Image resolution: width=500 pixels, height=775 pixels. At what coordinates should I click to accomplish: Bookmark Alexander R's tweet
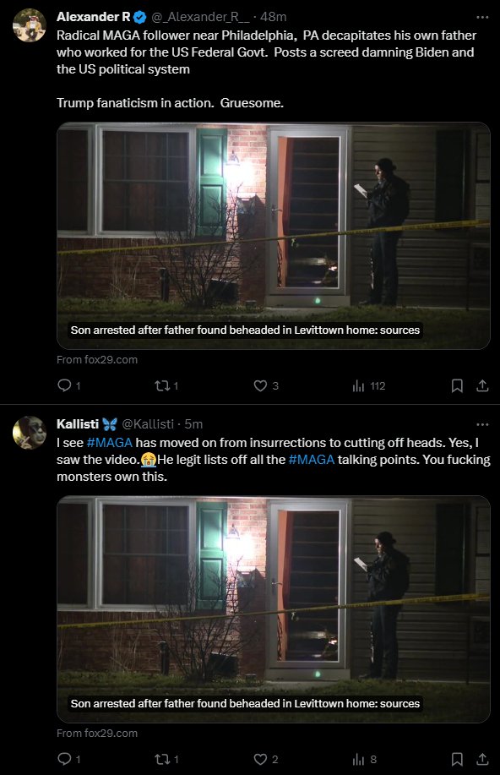(x=457, y=385)
